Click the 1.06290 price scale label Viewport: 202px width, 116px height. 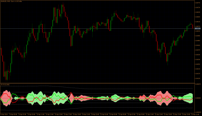[x=198, y=60]
